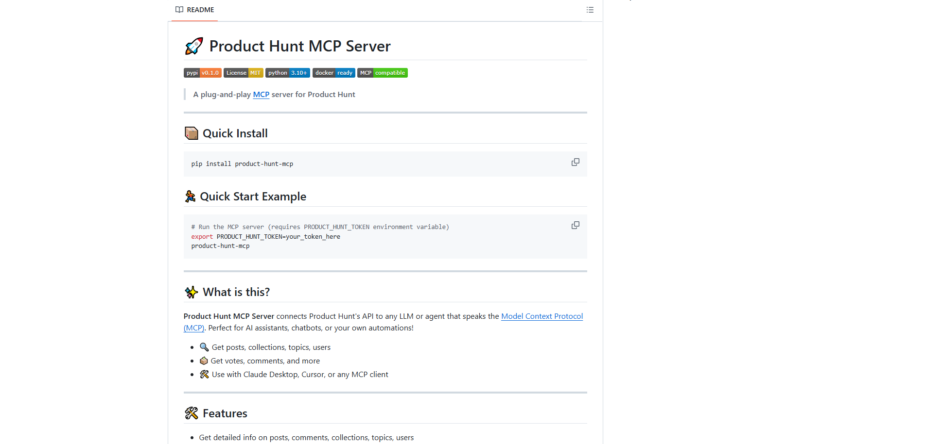Open the python 3.10+ badge
Viewport: 926px width, 444px height.
287,73
